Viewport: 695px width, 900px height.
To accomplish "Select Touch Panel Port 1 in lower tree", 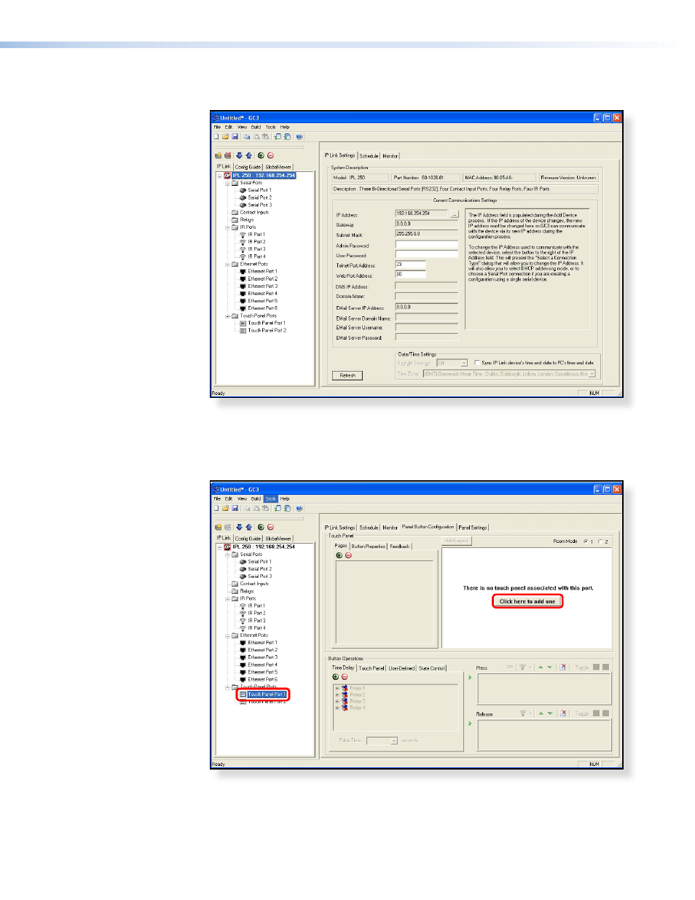I will pos(266,694).
